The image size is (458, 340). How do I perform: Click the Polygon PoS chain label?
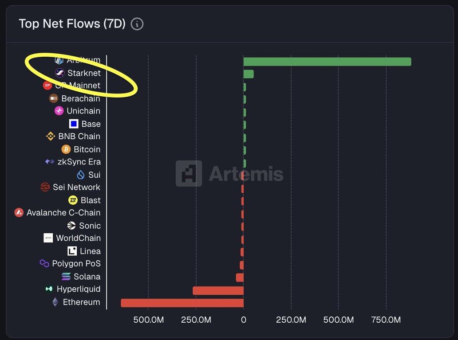(76, 263)
